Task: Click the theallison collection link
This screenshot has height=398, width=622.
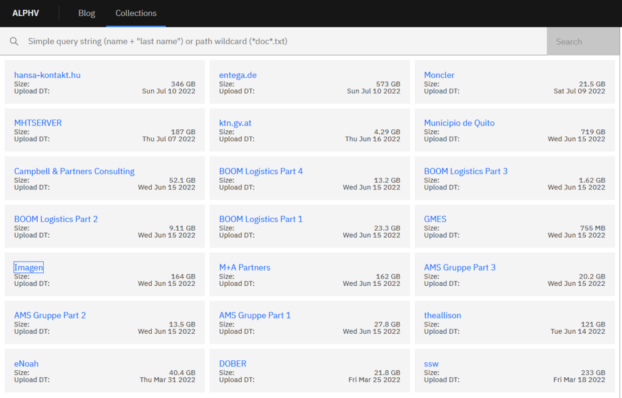Action: click(442, 315)
